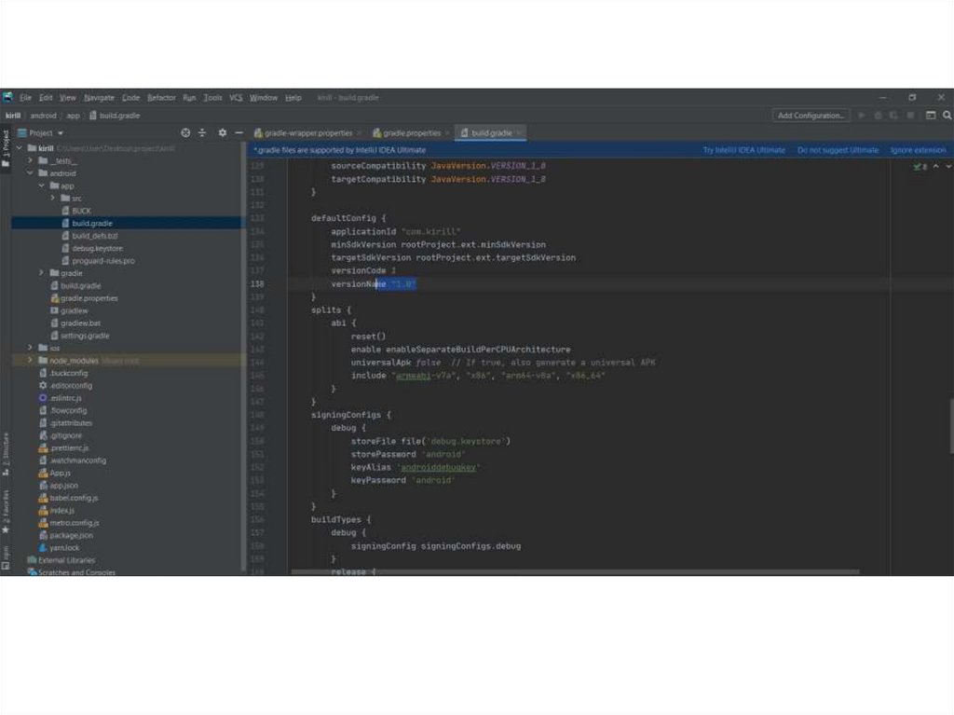
Task: Select babel.config.js in project tree
Action: (x=68, y=498)
